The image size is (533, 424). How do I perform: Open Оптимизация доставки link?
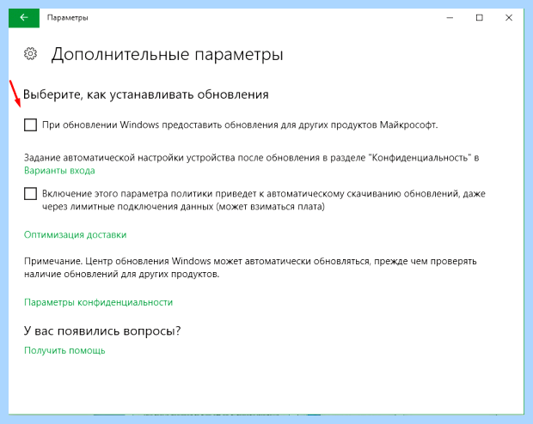(75, 234)
